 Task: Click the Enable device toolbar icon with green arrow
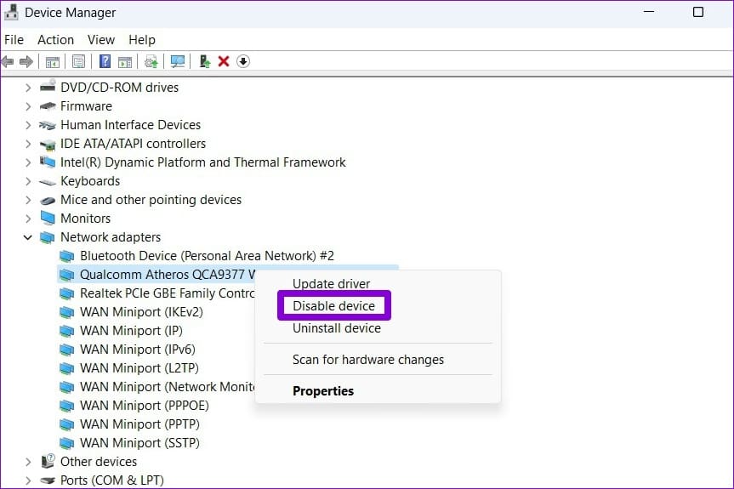tap(205, 61)
